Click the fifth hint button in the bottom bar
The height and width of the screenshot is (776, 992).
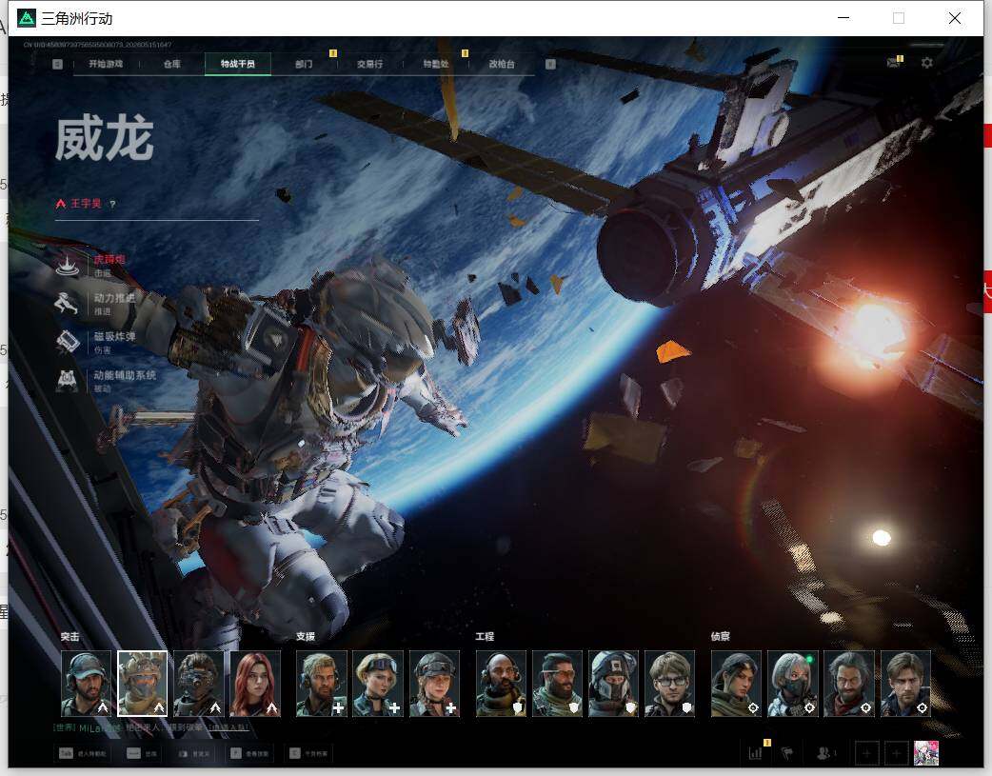tap(308, 753)
